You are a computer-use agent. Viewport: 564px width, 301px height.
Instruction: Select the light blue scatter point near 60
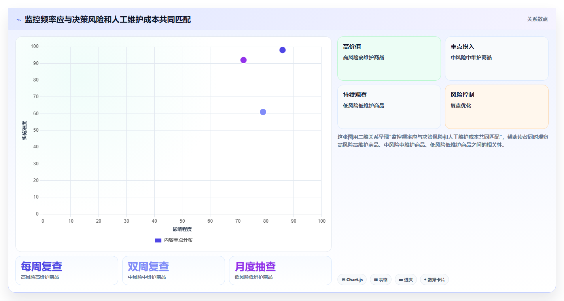coord(263,112)
